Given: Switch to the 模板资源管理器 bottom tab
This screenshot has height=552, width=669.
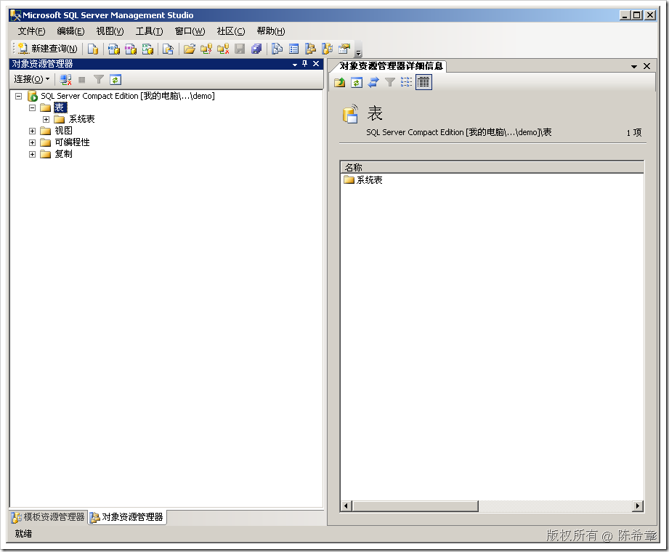Looking at the screenshot, I should pyautogui.click(x=48, y=517).
